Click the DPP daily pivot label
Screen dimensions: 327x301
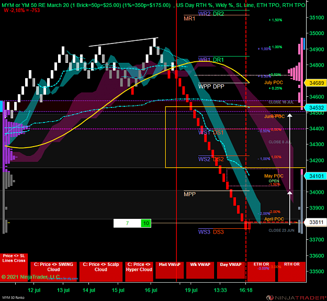tap(219, 86)
